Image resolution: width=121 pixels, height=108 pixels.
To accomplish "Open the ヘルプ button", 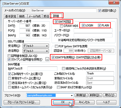I will click(x=106, y=102).
